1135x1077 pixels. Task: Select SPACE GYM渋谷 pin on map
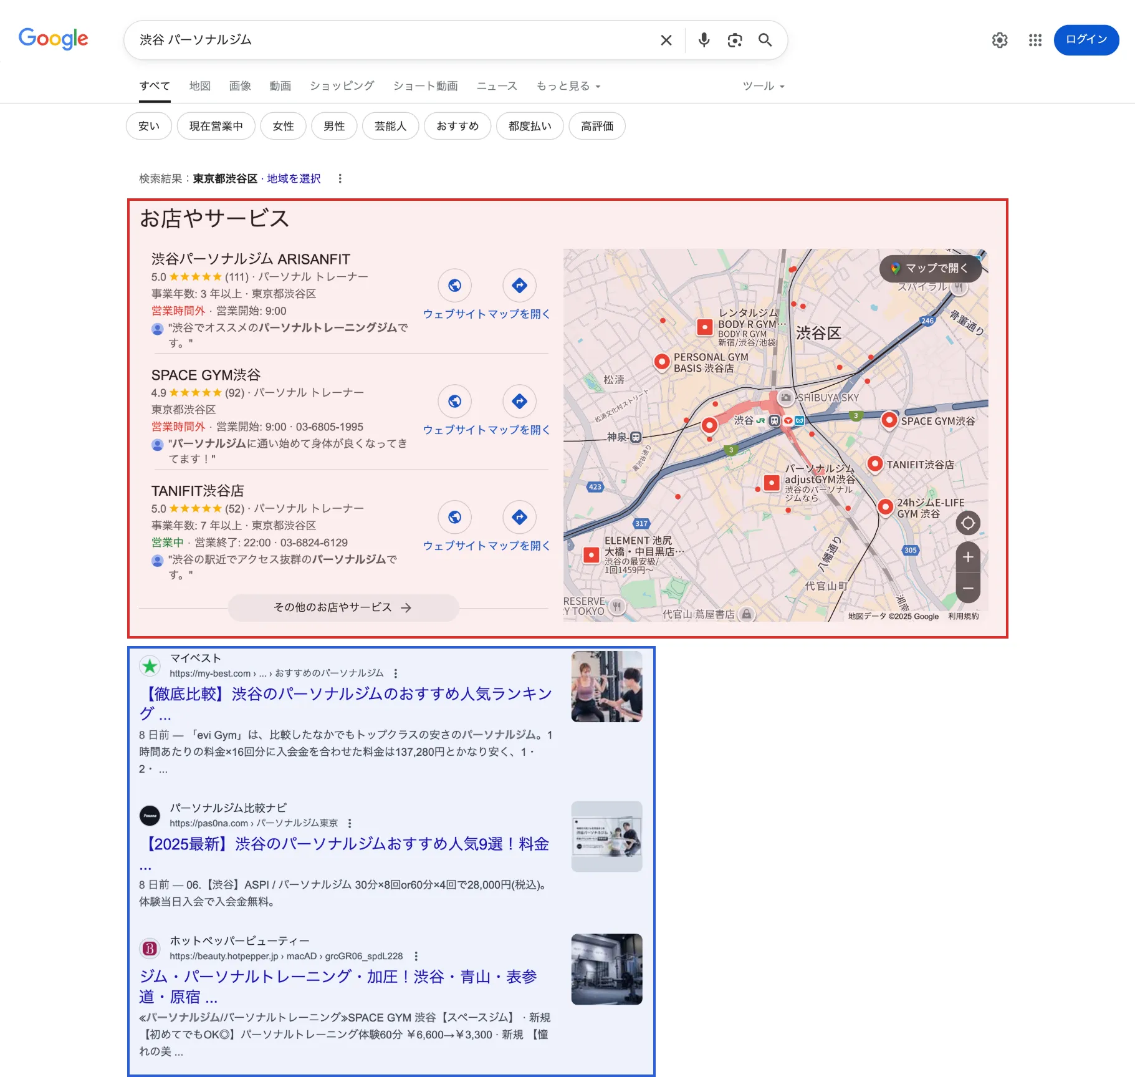(x=889, y=421)
